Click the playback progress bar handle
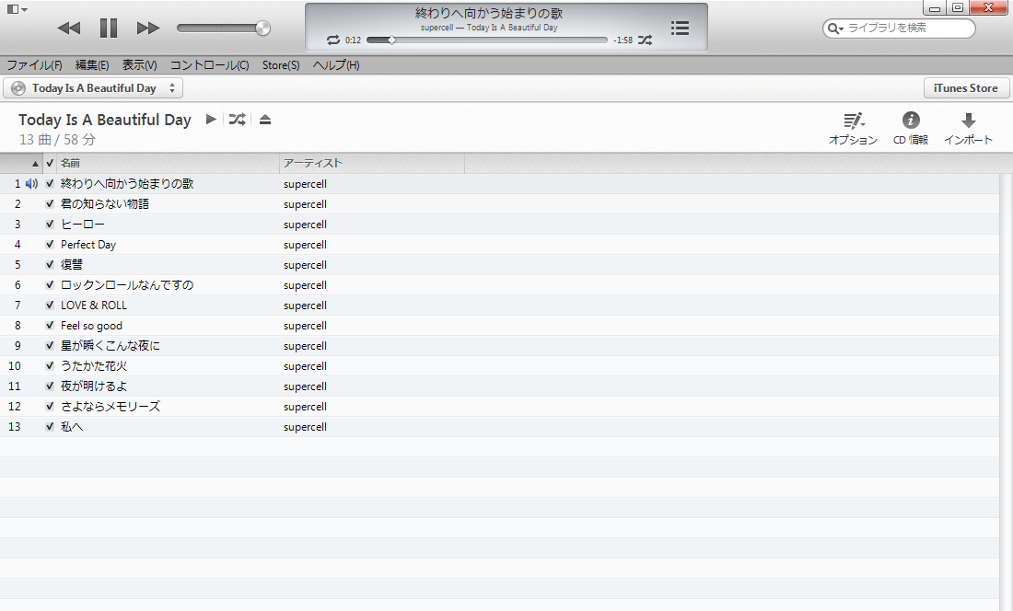The height and width of the screenshot is (611, 1013). tap(391, 40)
